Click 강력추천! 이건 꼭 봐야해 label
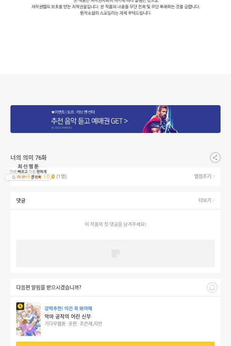The width and height of the screenshot is (231, 346). tap(68, 308)
